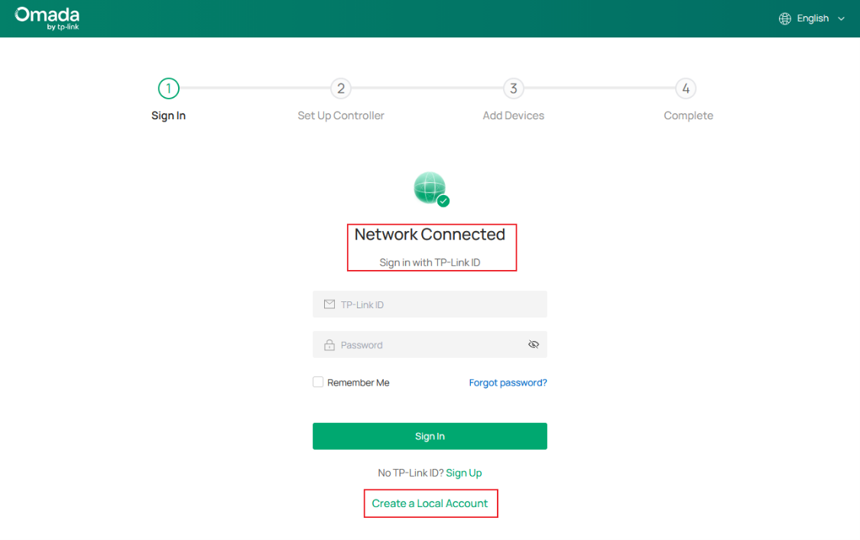
Task: Select step 2 Set Up Controller circle
Action: point(341,89)
